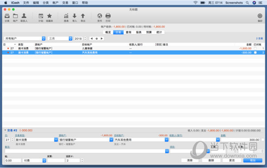Screen dimensions: 267x168
Task: Click the 打印 (print) printer icon
Action: pos(108,16)
